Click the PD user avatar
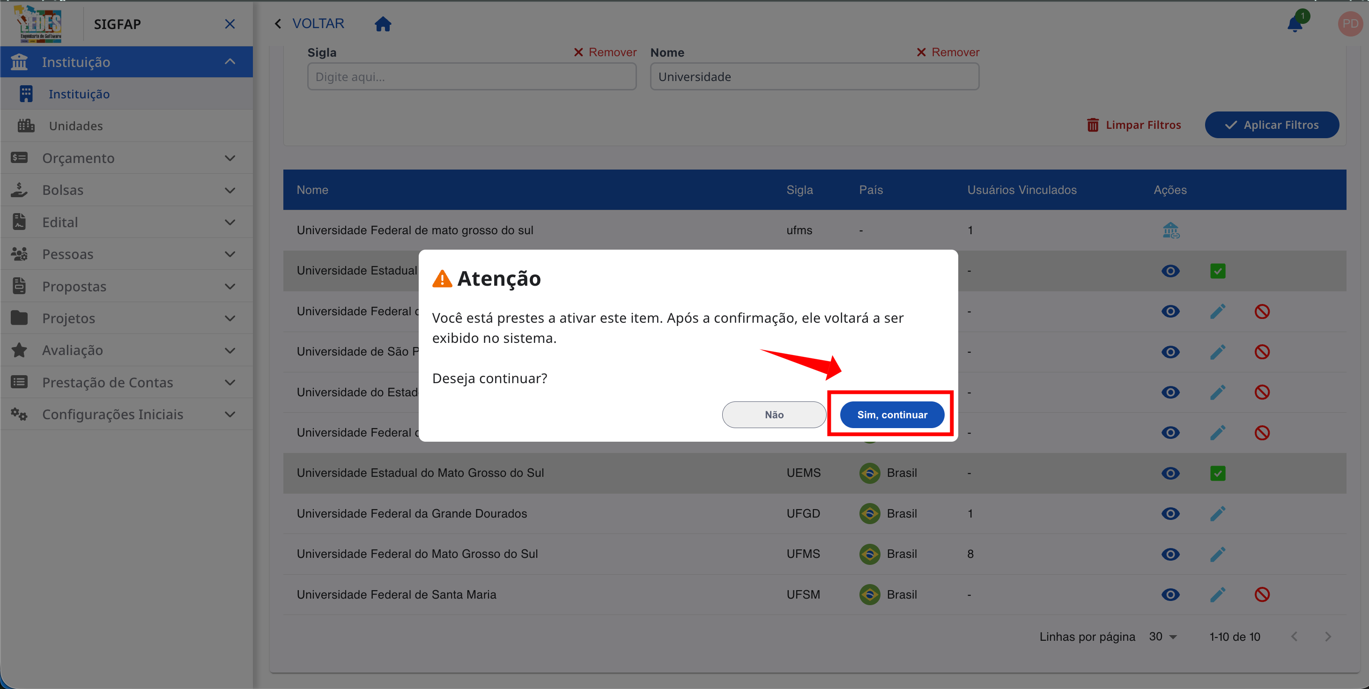Viewport: 1369px width, 689px height. tap(1349, 24)
